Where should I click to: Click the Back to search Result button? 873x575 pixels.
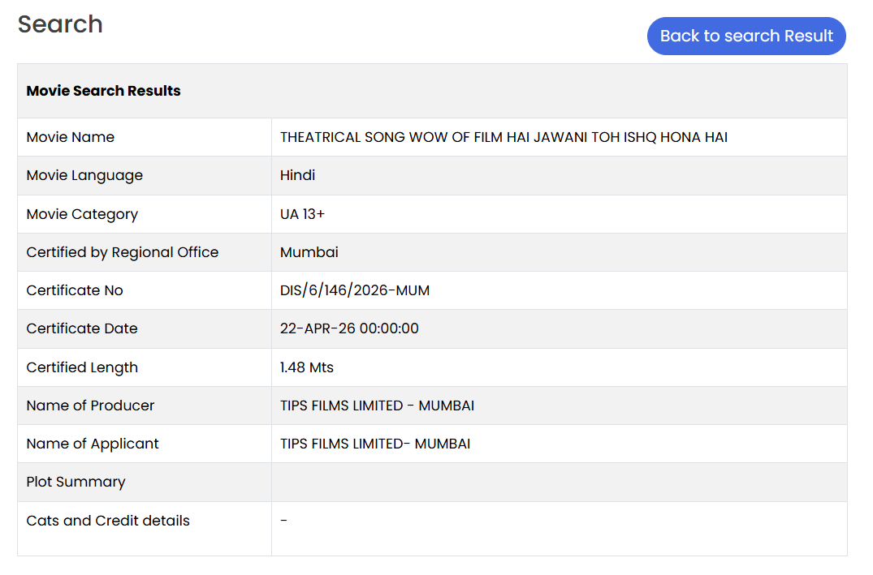coord(746,36)
